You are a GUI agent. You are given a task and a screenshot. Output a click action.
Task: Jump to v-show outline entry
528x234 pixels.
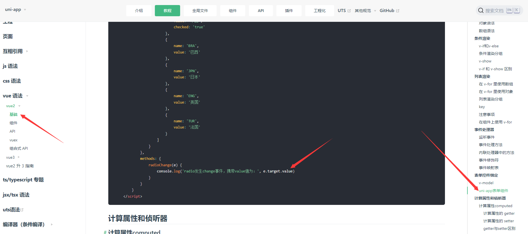click(485, 61)
